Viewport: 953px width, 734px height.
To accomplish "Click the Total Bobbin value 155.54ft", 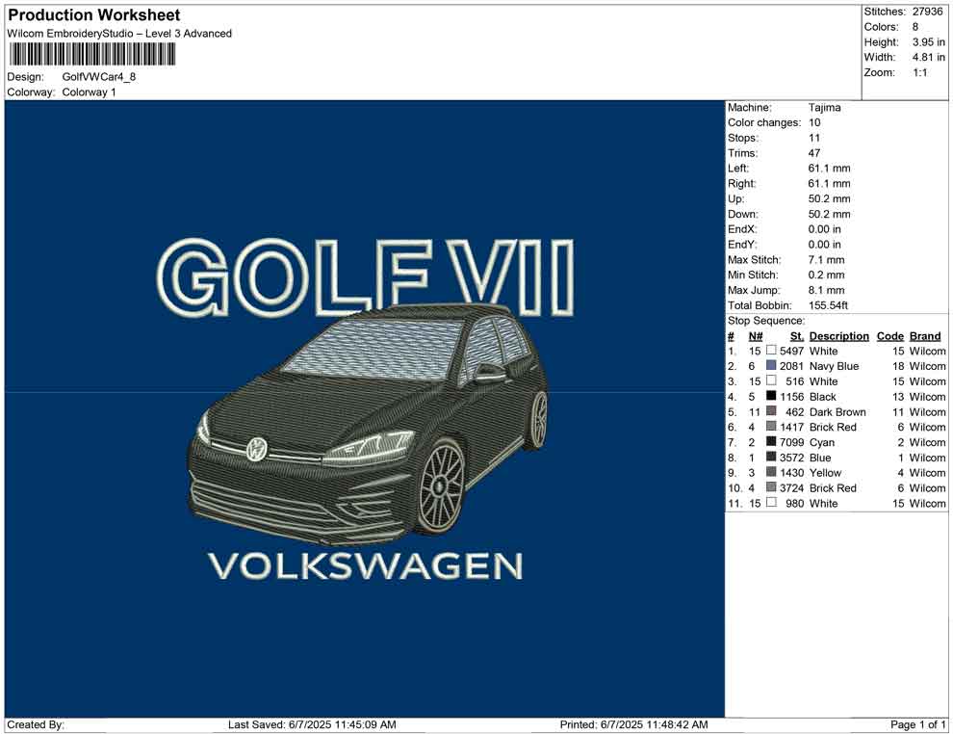I will (828, 305).
